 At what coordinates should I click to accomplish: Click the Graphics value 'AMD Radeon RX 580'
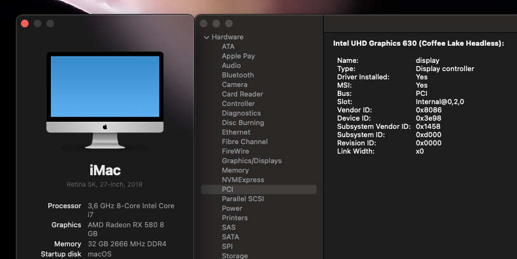(x=126, y=229)
